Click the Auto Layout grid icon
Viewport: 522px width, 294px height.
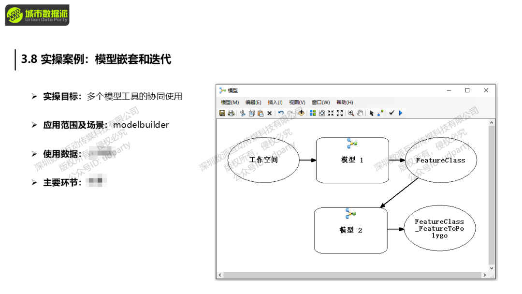(313, 113)
